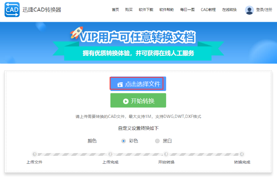Click step 4 转换完成 circle marker
The width and height of the screenshot is (277, 178).
tap(242, 154)
